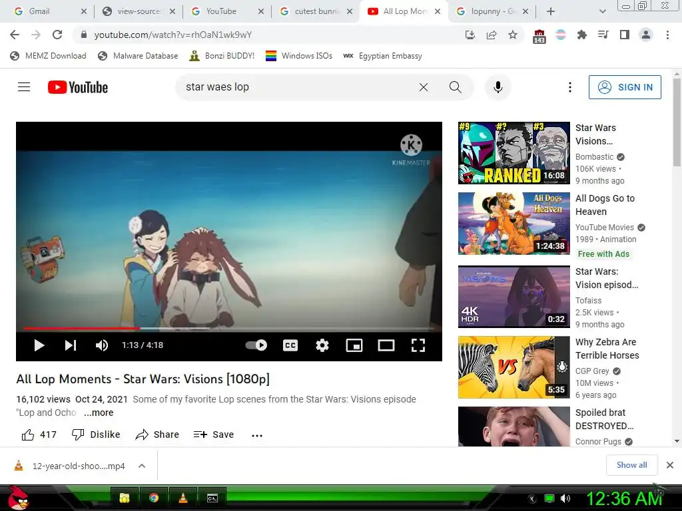Open striped flag extension icon
The image size is (682, 511).
(x=561, y=35)
